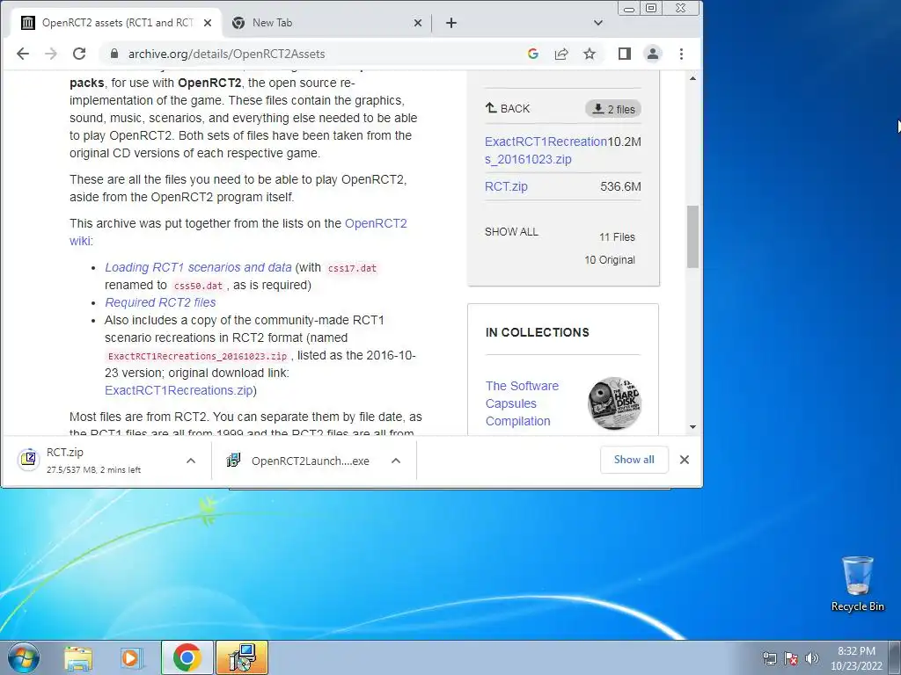Click Show all downloads button
The image size is (901, 675).
634,460
